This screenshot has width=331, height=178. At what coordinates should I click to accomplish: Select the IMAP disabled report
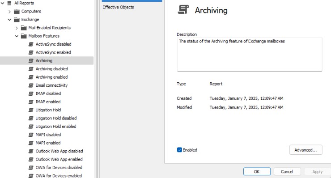click(48, 93)
